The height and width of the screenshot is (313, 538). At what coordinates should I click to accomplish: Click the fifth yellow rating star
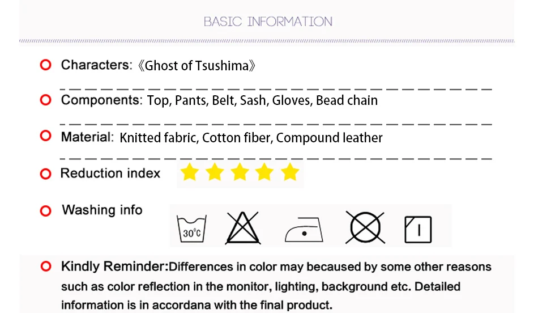(290, 172)
